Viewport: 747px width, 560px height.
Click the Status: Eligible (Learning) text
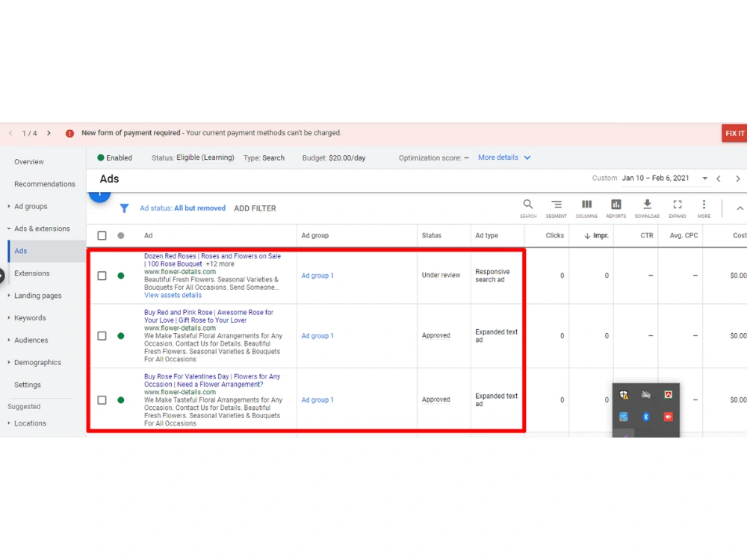[193, 158]
